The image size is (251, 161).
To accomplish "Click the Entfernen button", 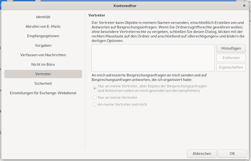I will (x=231, y=58).
